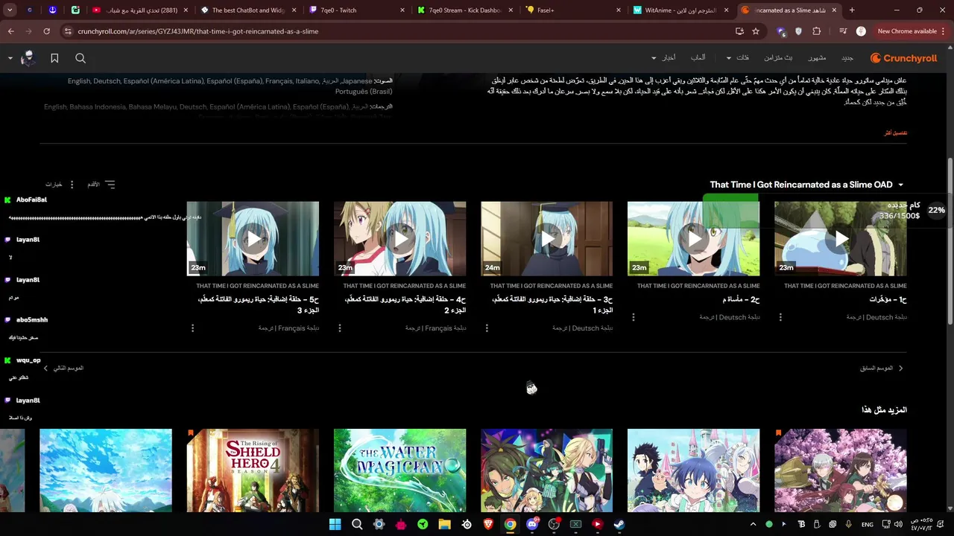This screenshot has width=954, height=536.
Task: Go to Crunchyroll home via logo
Action: click(903, 58)
